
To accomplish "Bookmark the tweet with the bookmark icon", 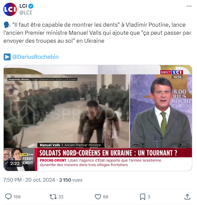I will [143, 197].
